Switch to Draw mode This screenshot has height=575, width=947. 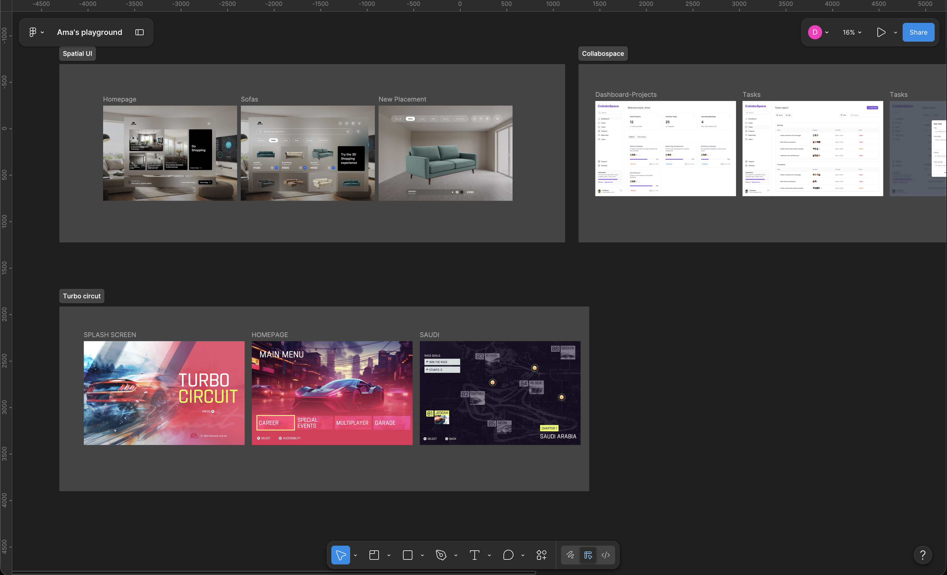point(570,555)
